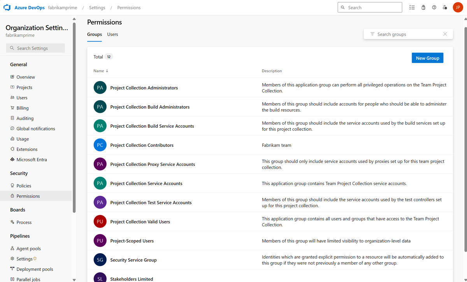The image size is (467, 282).
Task: Click the Usage chart icon
Action: [x=13, y=139]
